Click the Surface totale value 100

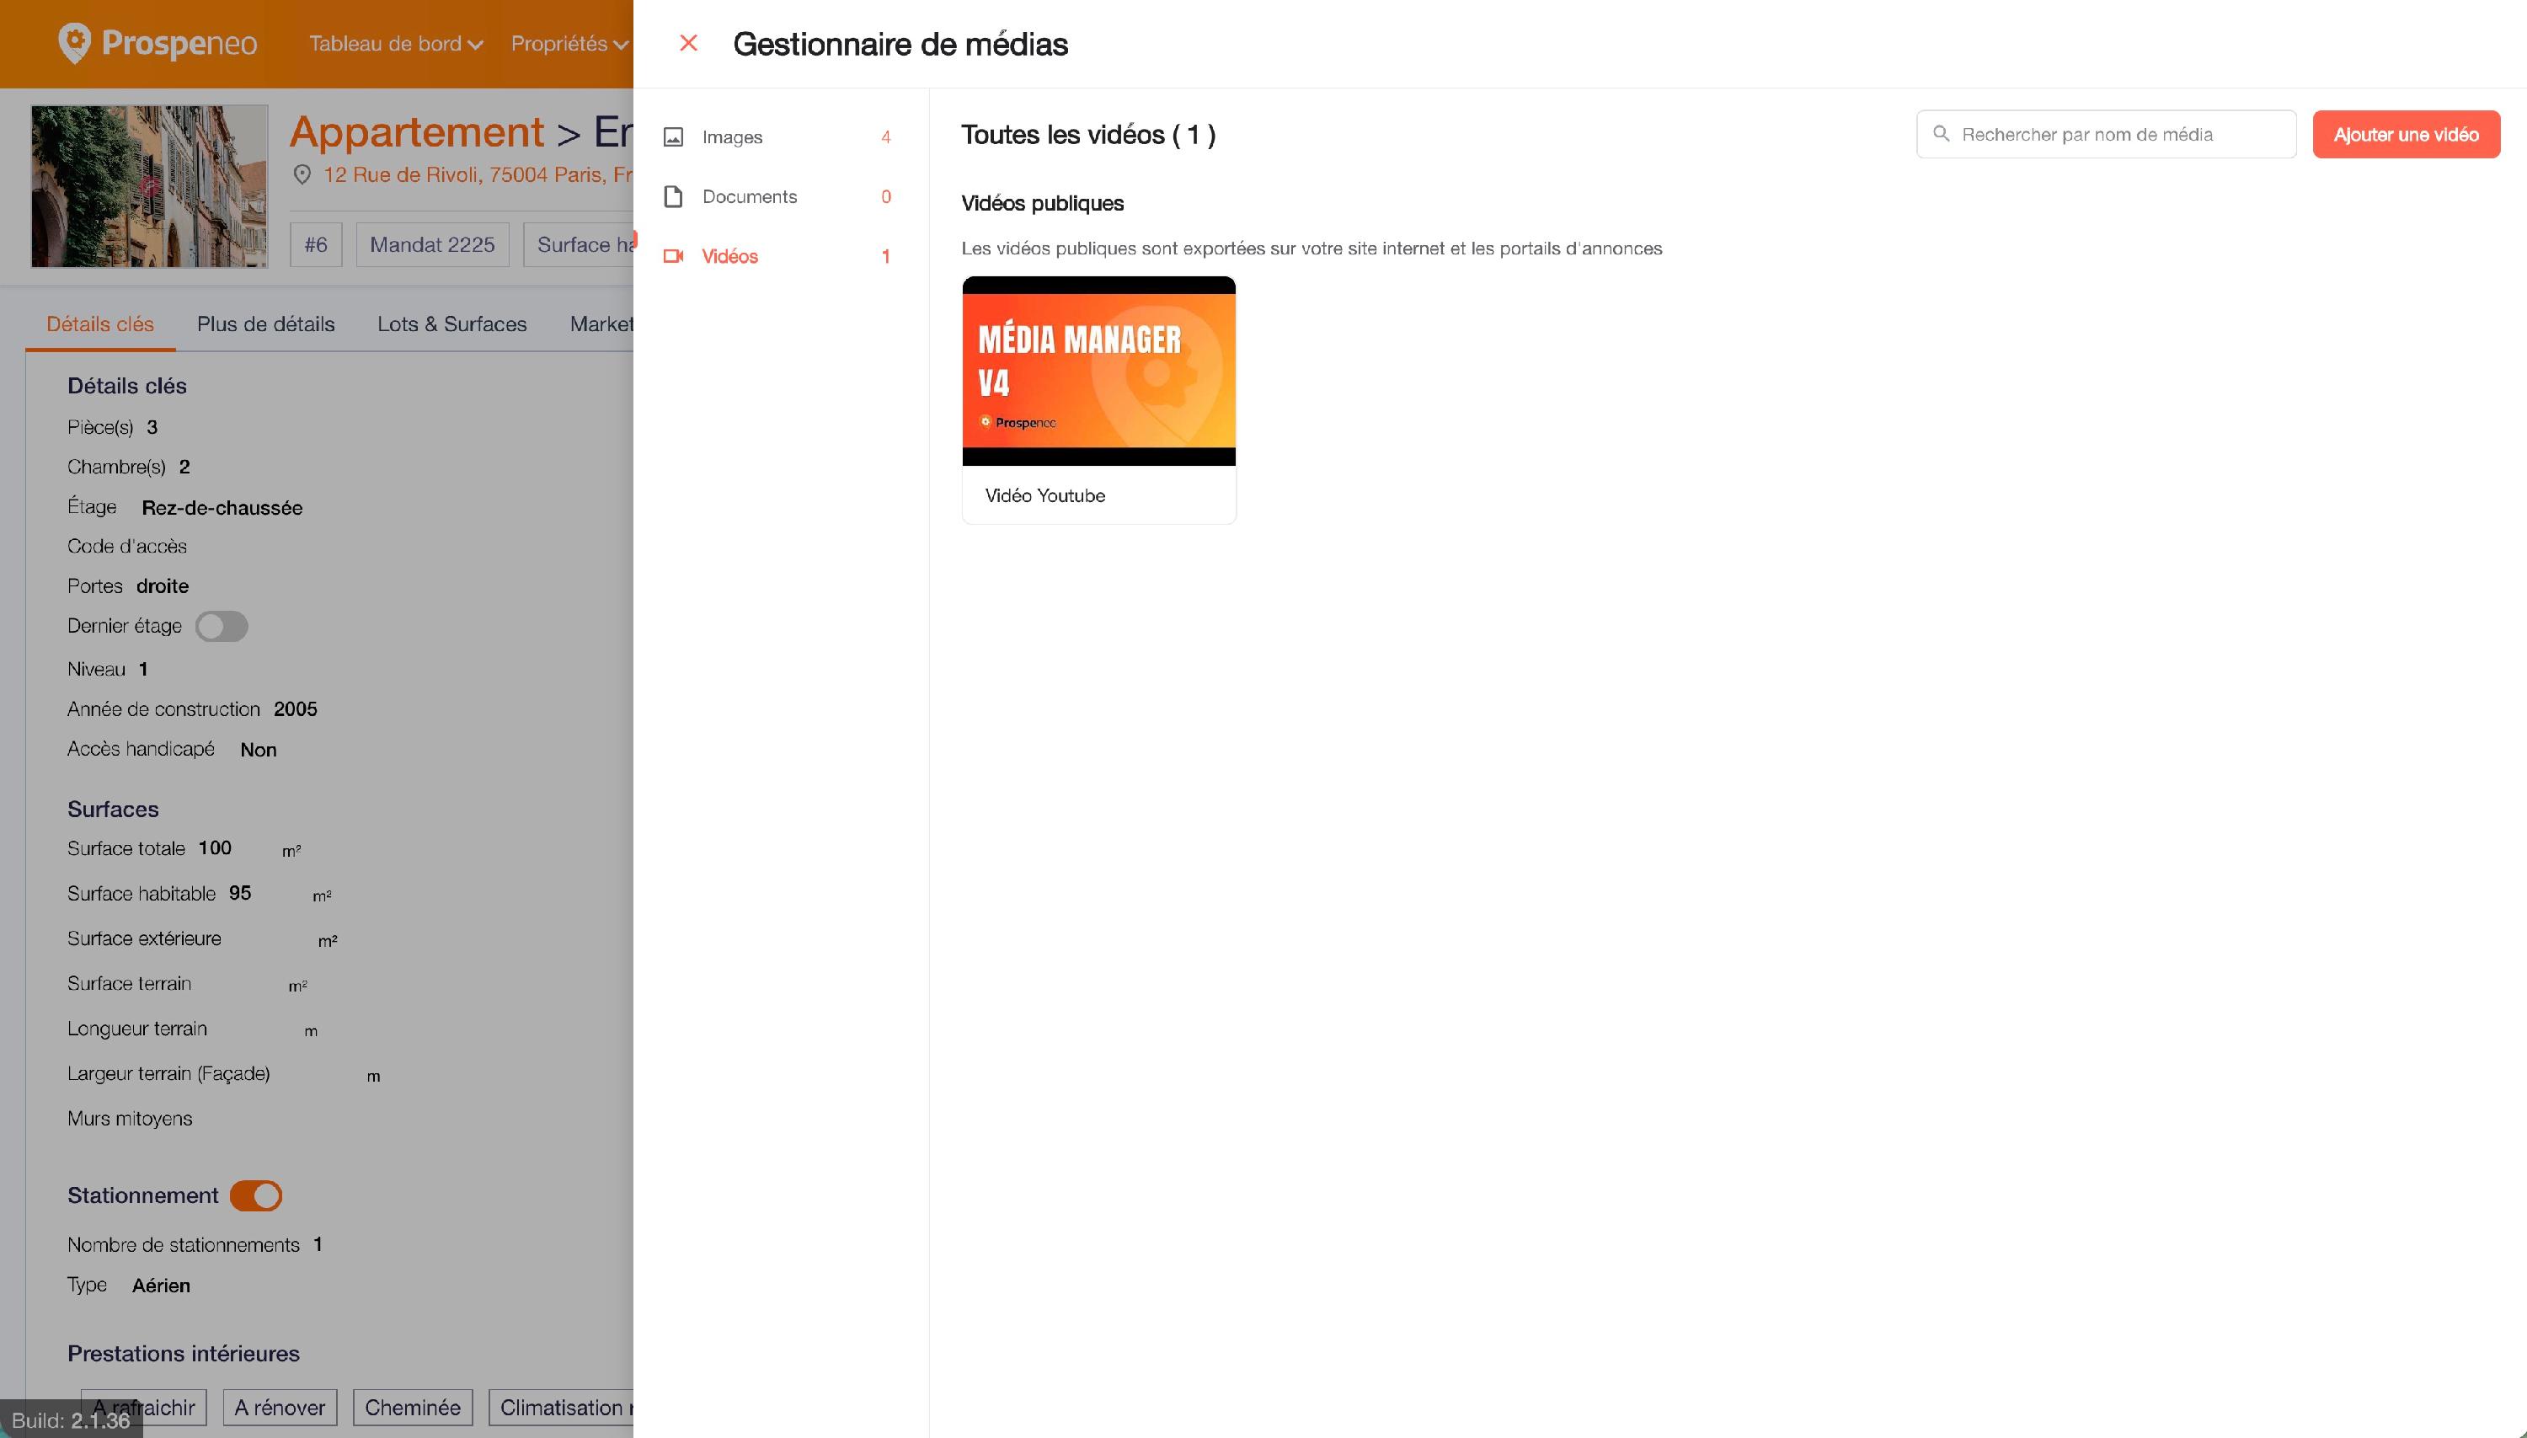(x=214, y=848)
